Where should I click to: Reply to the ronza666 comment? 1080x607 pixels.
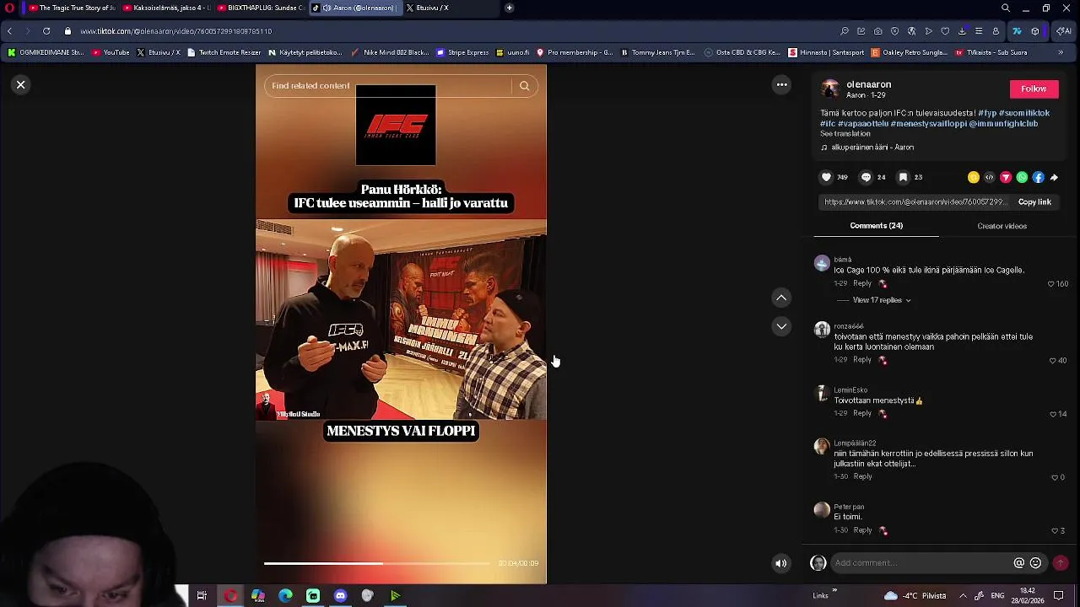tap(861, 360)
